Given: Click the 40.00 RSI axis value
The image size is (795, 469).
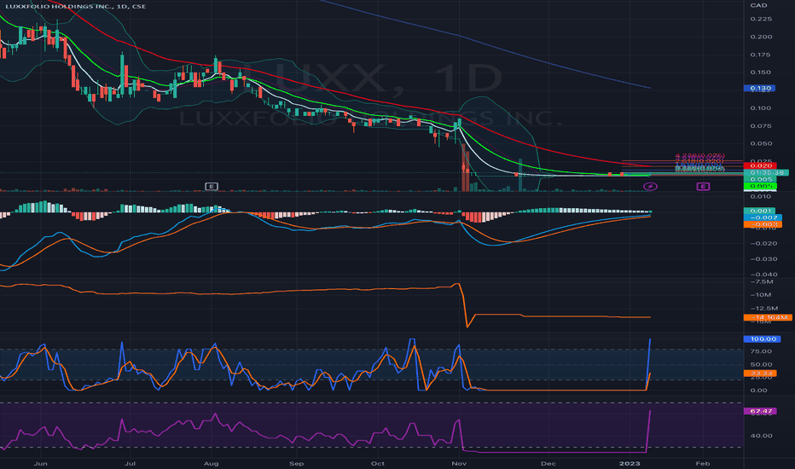Looking at the screenshot, I should [761, 436].
